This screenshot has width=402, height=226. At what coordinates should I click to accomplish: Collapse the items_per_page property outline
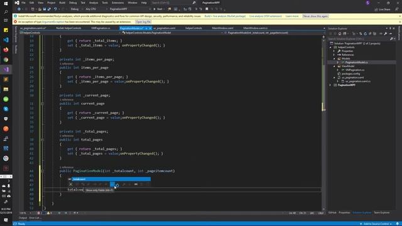[x=42, y=68]
